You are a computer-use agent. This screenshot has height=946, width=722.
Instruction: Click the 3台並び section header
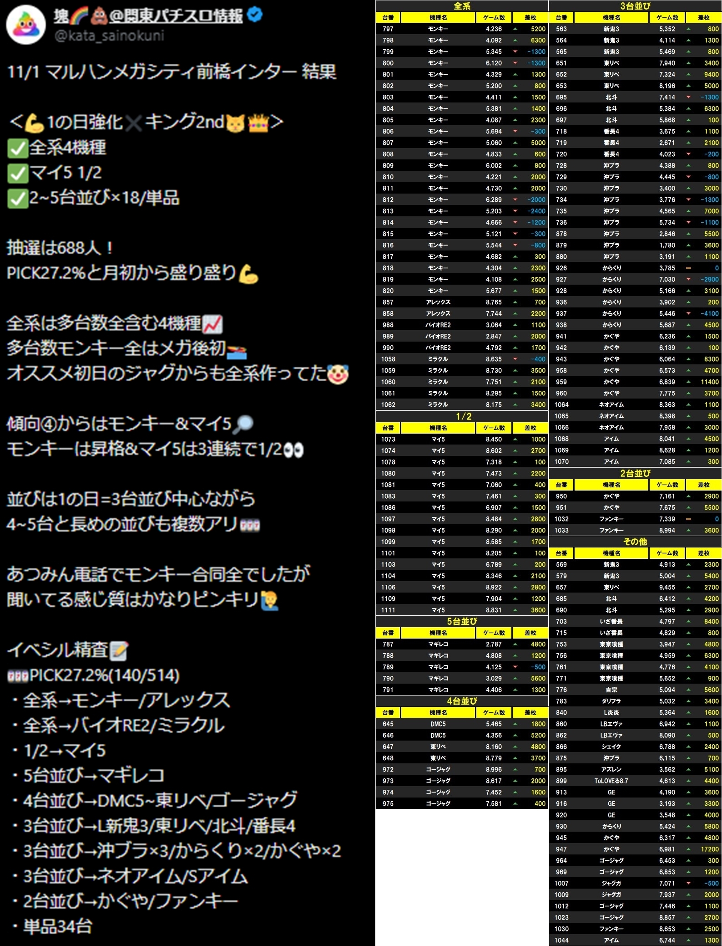635,6
